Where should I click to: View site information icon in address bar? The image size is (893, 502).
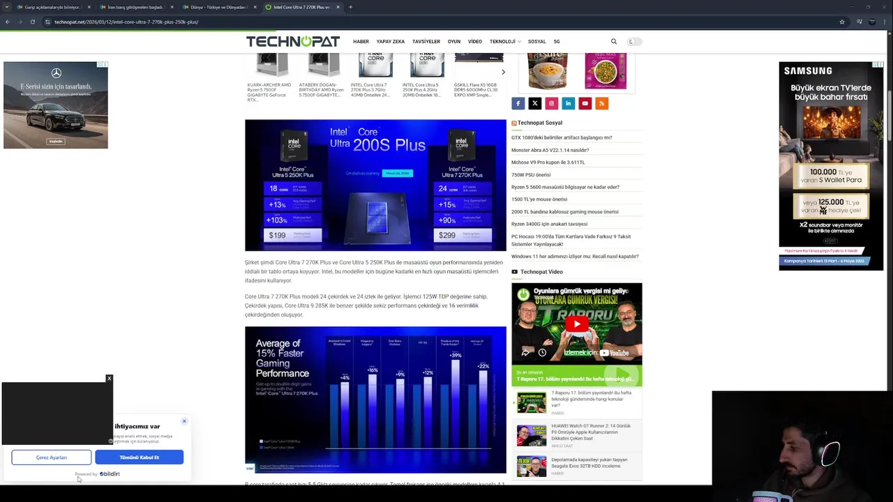47,22
